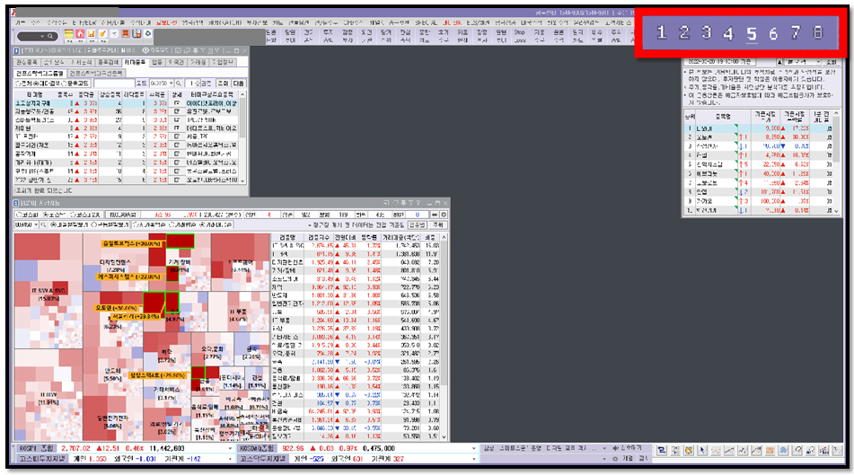The image size is (854, 475).
Task: Click the double-arrow width icon in heatmap window
Action: pyautogui.click(x=434, y=215)
